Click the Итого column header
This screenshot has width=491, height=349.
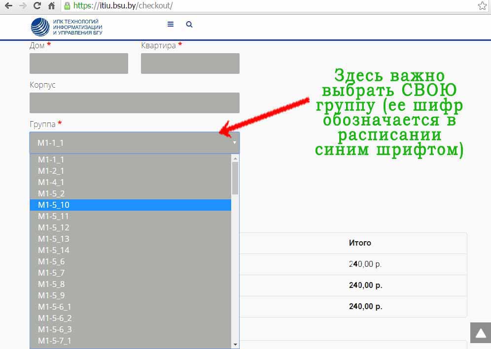[360, 243]
